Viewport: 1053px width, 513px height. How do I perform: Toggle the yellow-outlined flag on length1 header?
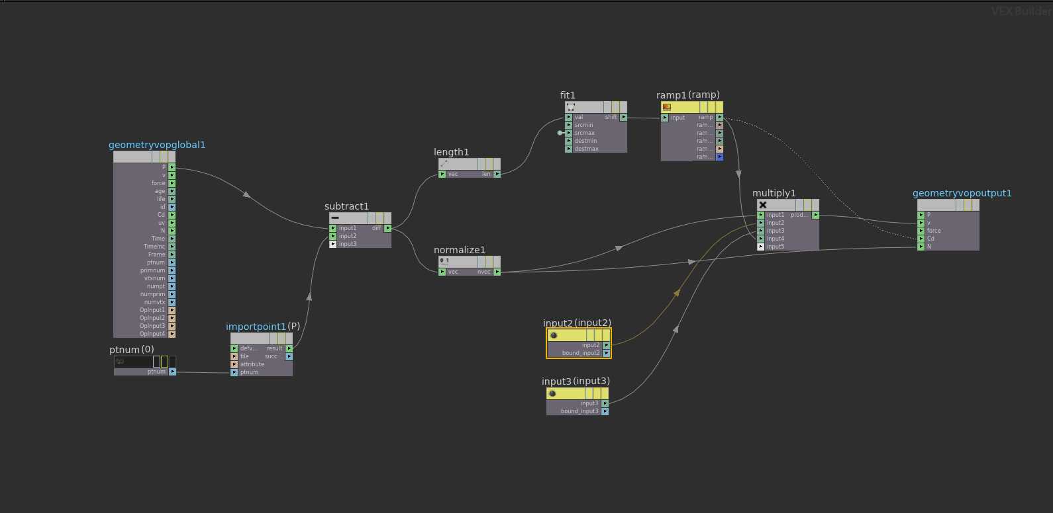point(489,164)
